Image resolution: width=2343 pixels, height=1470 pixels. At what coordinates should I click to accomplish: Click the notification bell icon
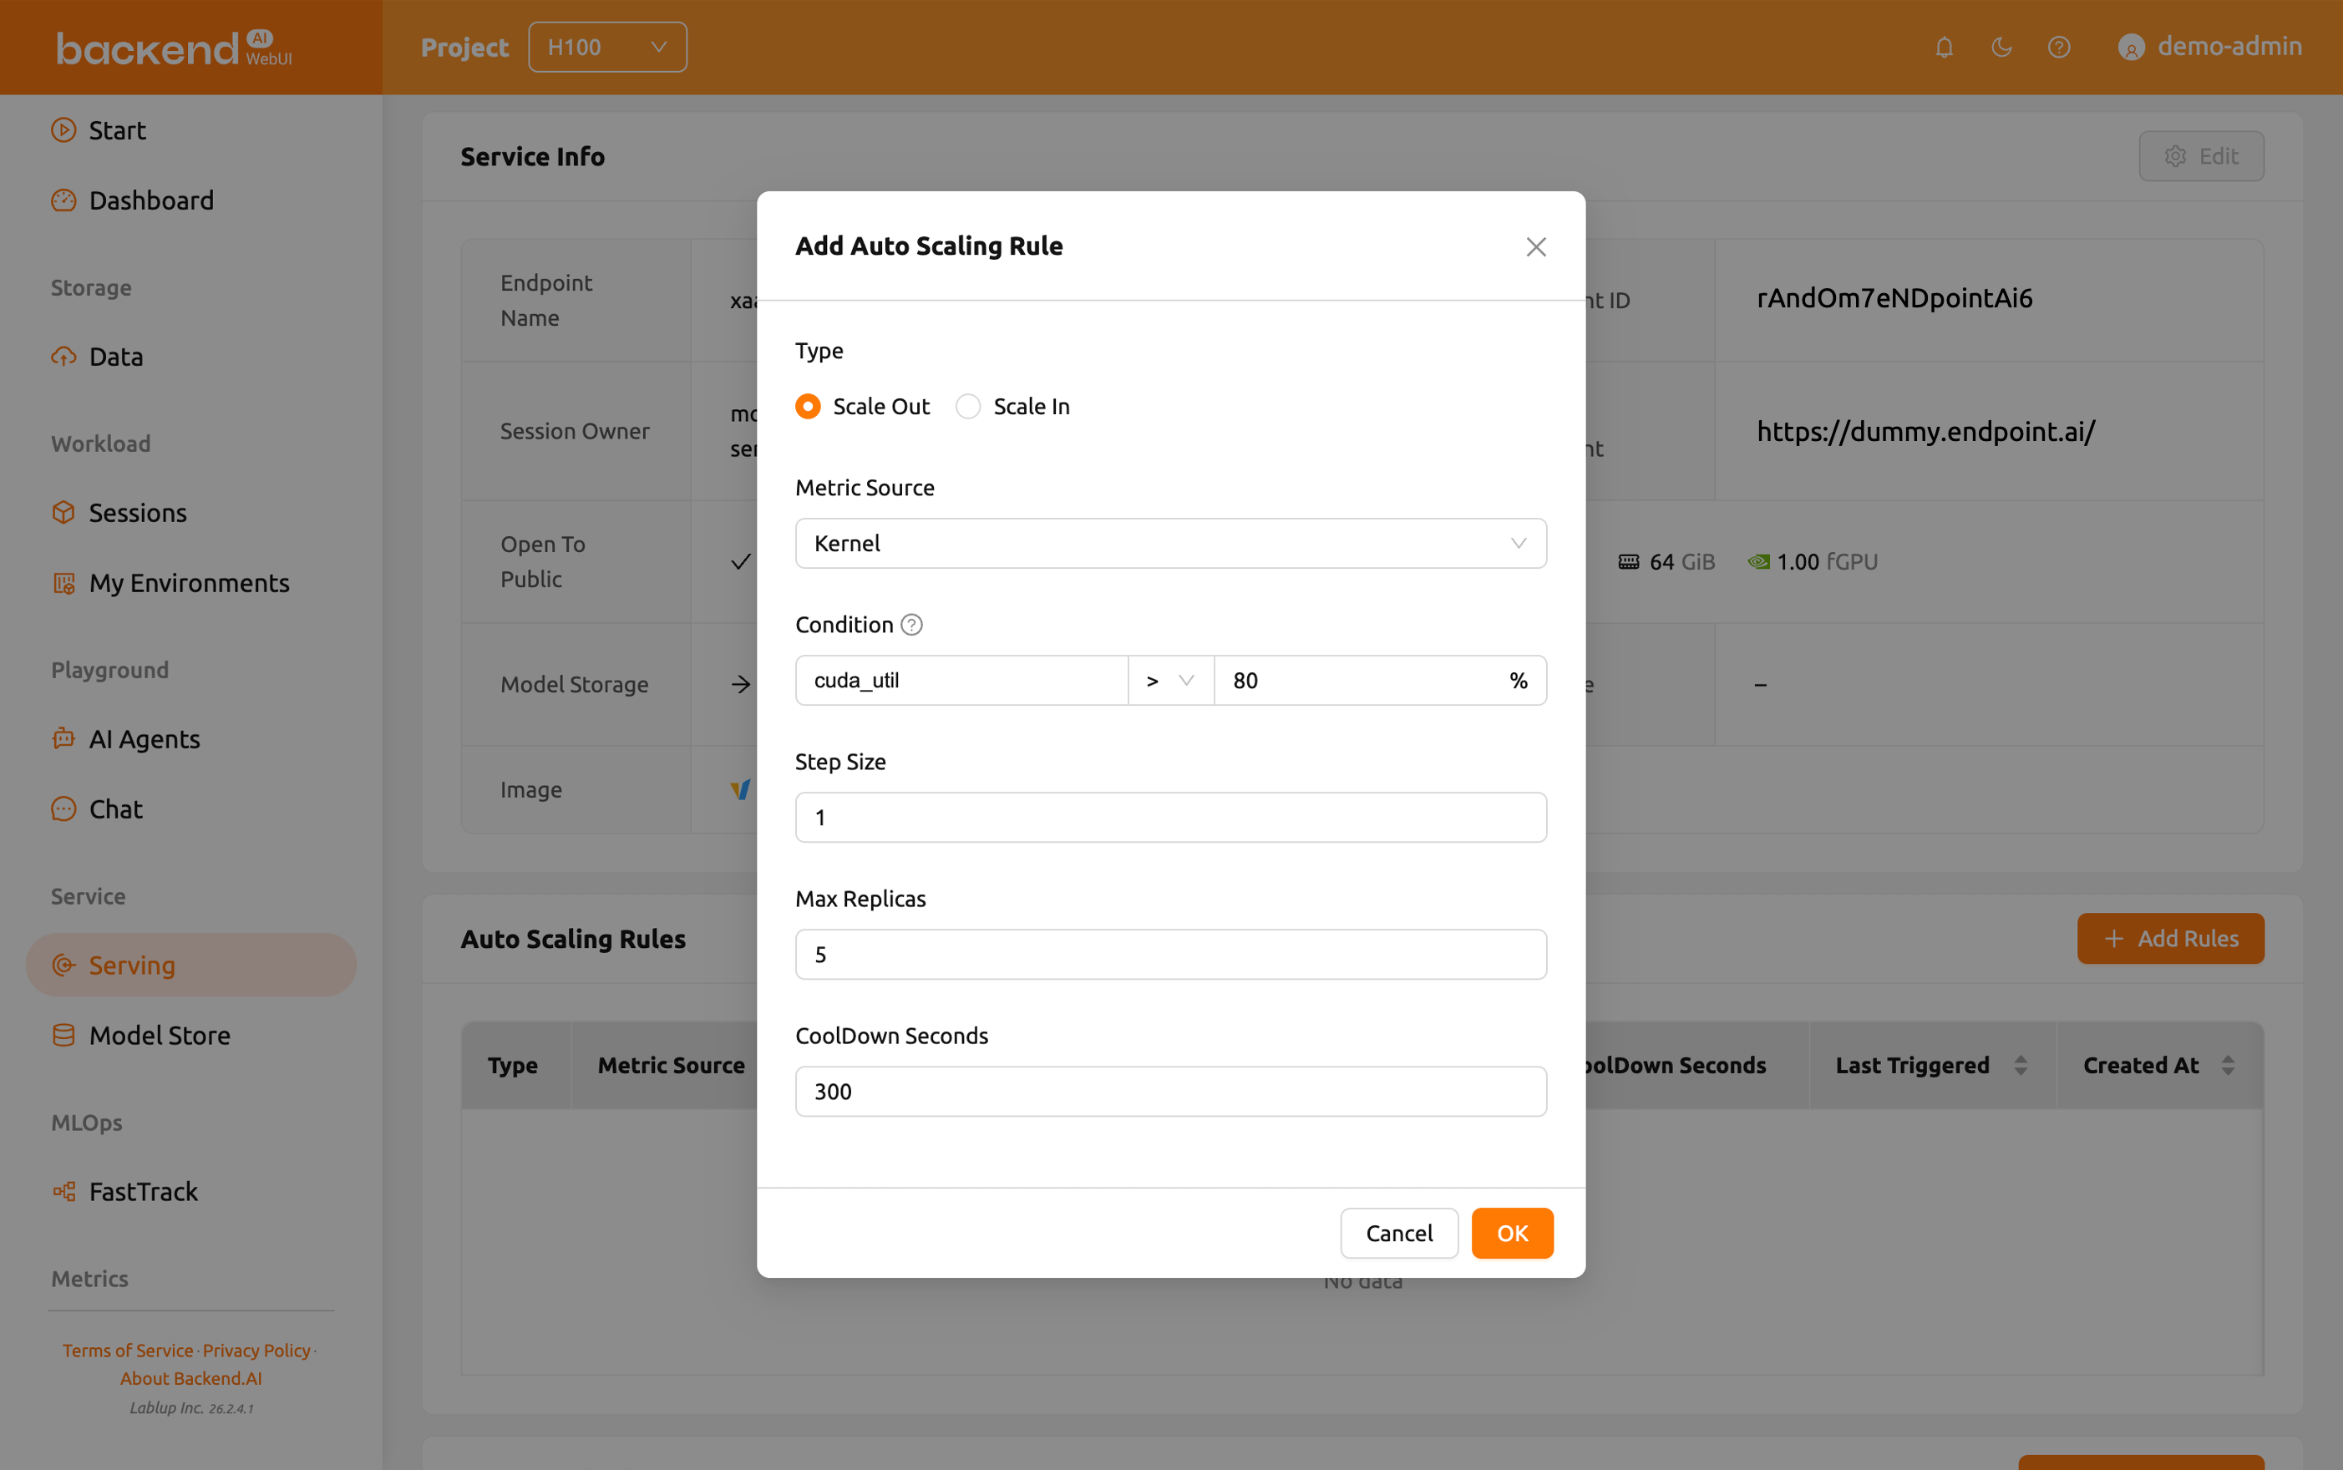(1944, 47)
